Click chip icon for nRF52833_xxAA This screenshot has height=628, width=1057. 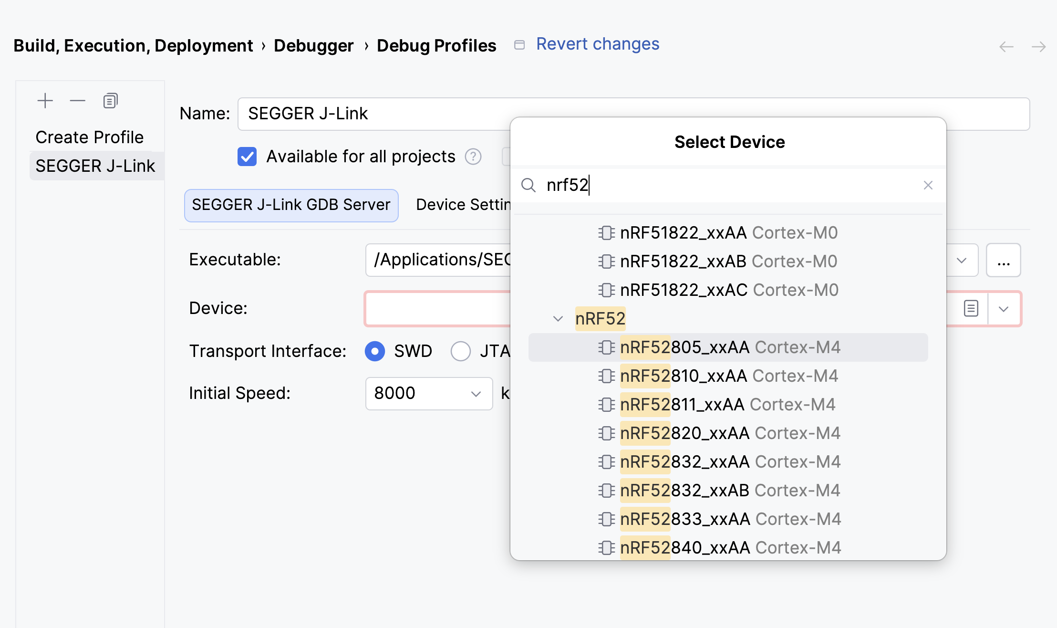coord(606,519)
